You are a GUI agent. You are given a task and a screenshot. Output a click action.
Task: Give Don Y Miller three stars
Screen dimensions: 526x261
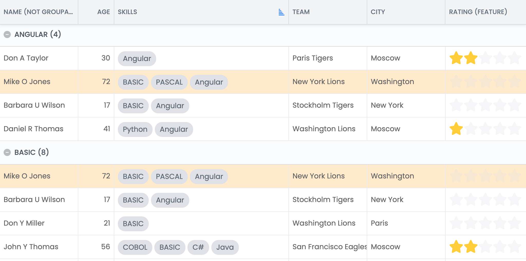tap(485, 223)
